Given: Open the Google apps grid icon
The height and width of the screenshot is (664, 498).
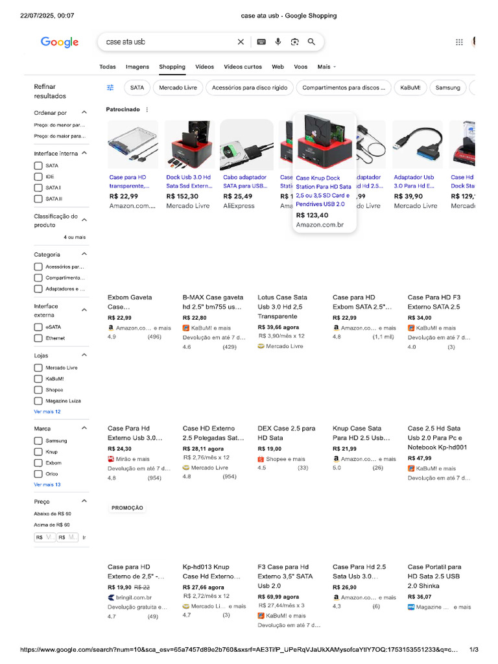Looking at the screenshot, I should 459,42.
